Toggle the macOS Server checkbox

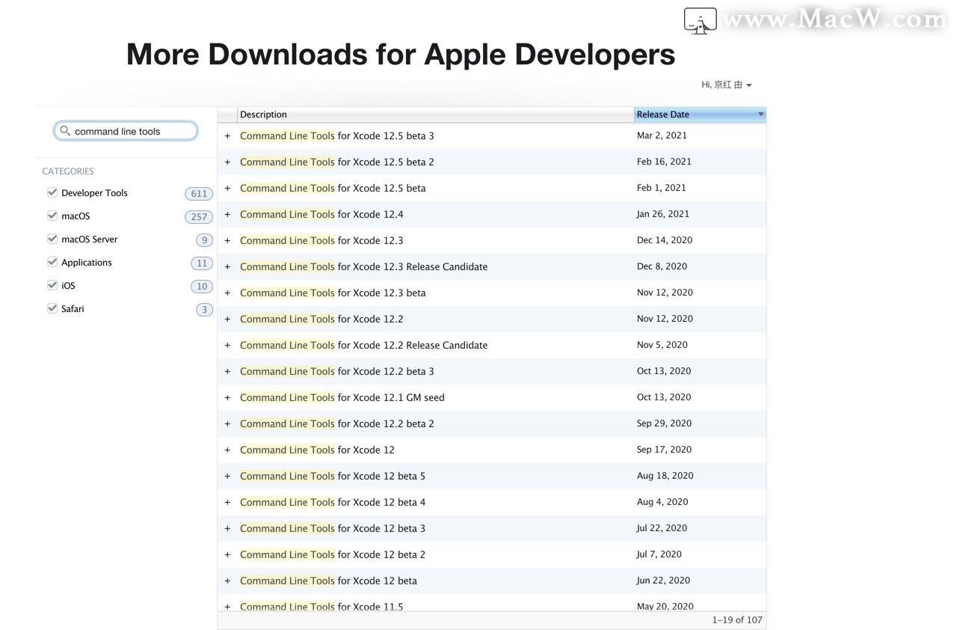(52, 239)
